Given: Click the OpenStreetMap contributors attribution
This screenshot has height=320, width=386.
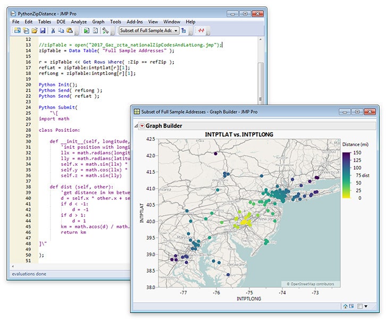Looking at the screenshot, I should coord(311,284).
